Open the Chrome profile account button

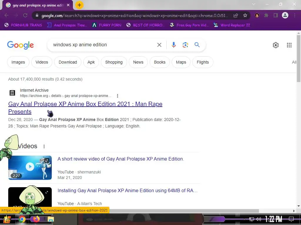285,15
